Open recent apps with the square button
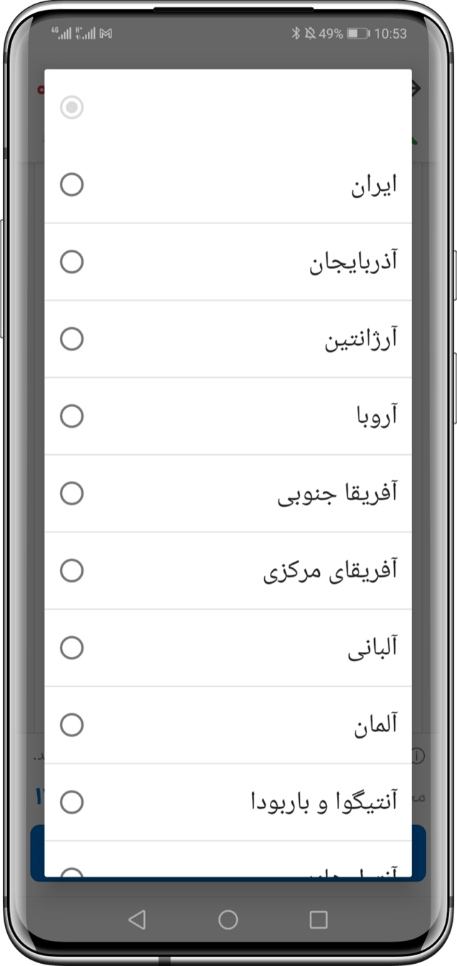This screenshot has height=966, width=457. [318, 919]
